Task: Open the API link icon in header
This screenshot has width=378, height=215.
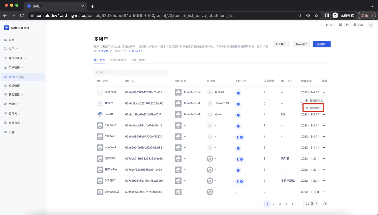Action: pyautogui.click(x=330, y=25)
